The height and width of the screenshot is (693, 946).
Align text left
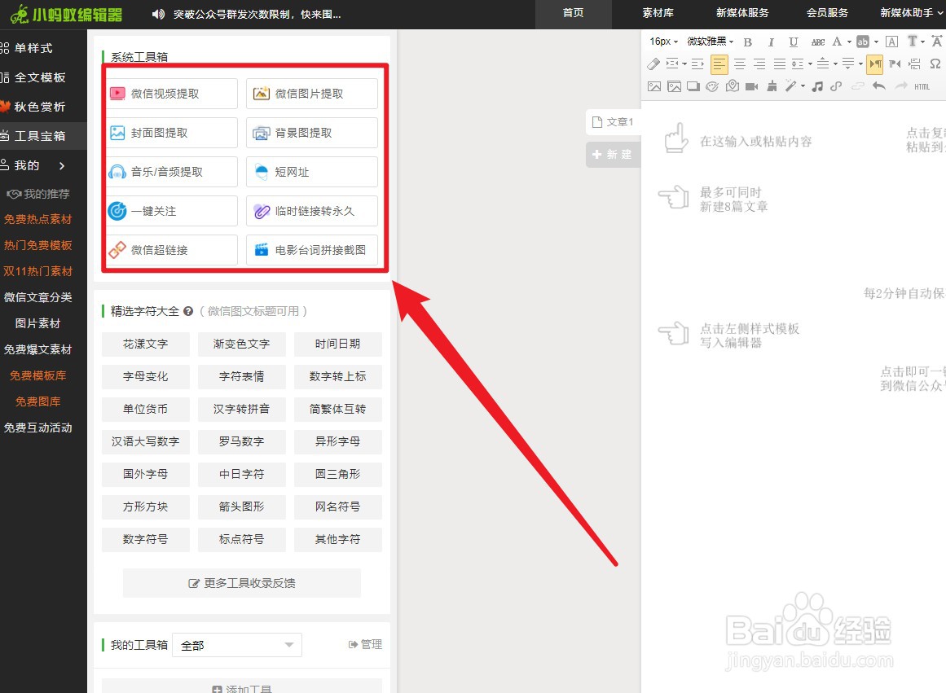tap(719, 64)
